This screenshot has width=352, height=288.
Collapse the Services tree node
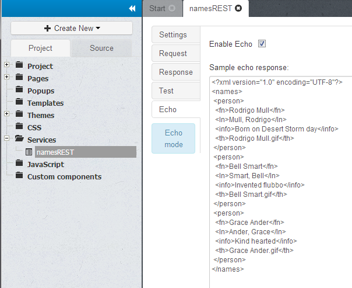point(6,140)
